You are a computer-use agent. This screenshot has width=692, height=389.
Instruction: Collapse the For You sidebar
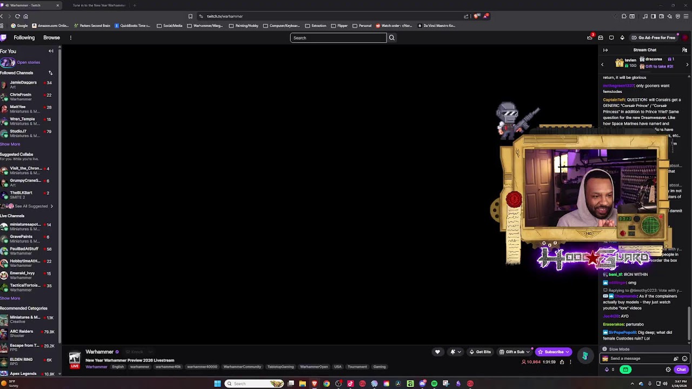[51, 51]
